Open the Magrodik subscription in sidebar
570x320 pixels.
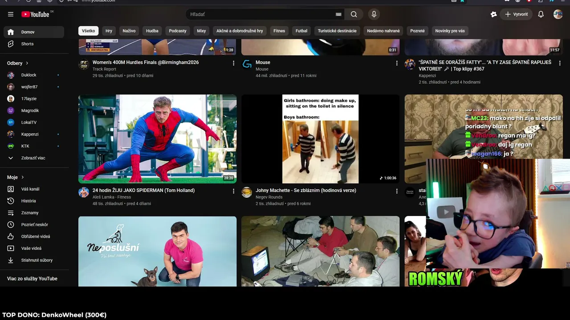(x=34, y=111)
